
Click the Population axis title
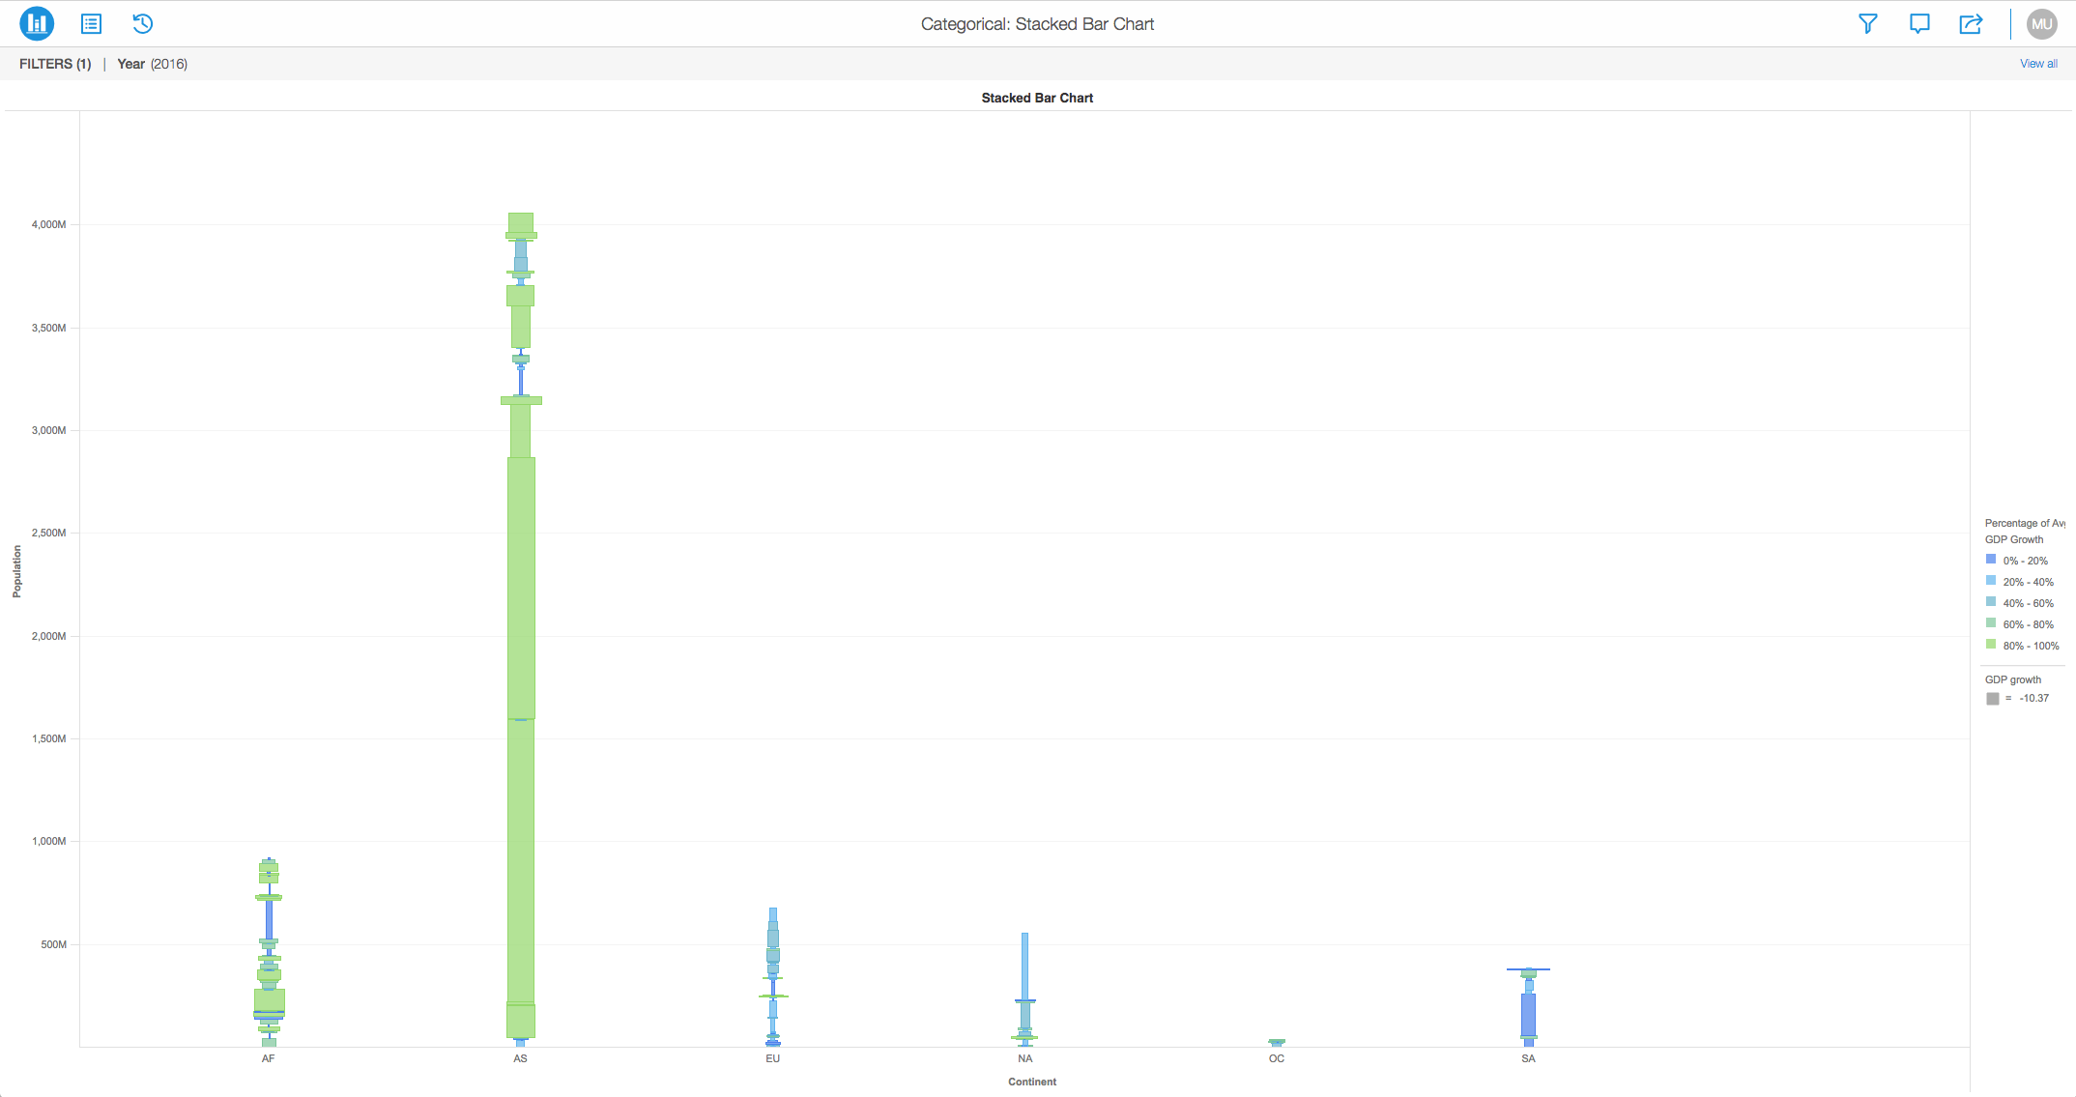pyautogui.click(x=16, y=571)
